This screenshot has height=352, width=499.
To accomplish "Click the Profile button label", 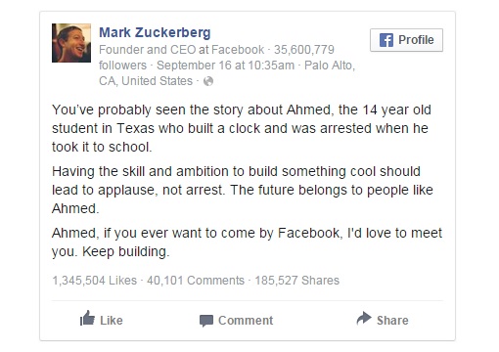I will coord(416,40).
